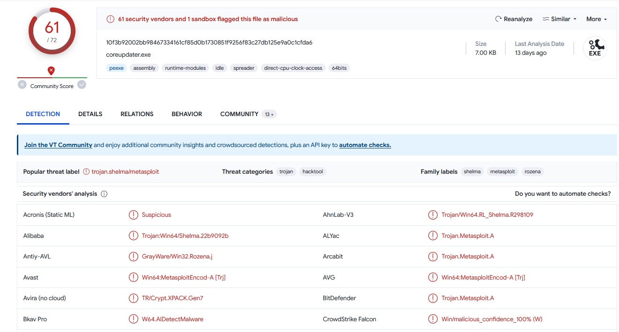Click the alert icon in the Alibaba row
This screenshot has width=619, height=332.
tap(134, 236)
